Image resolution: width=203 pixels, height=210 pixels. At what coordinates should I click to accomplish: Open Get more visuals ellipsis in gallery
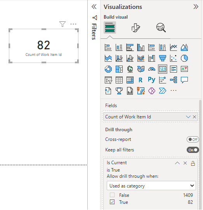point(174,90)
